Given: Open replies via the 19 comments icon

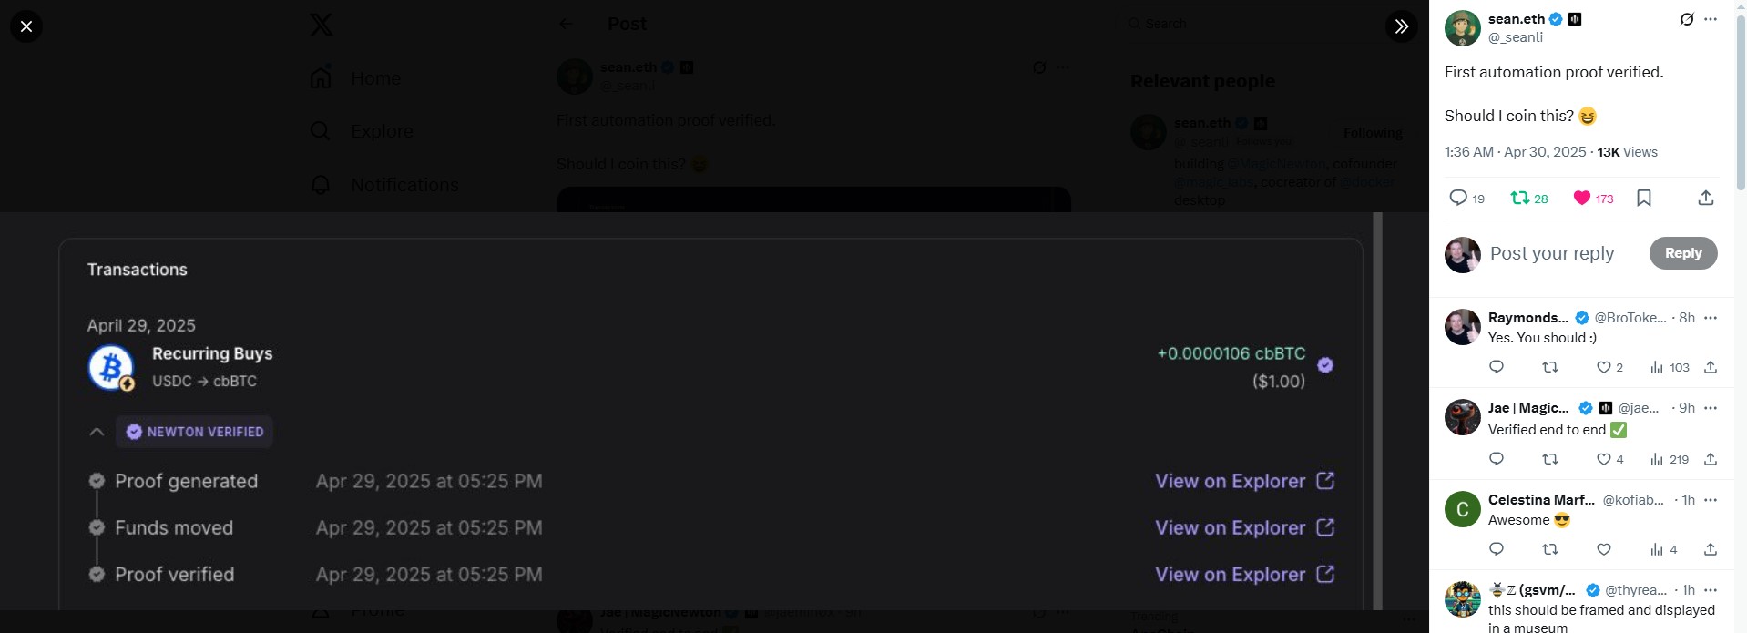Looking at the screenshot, I should [1466, 198].
